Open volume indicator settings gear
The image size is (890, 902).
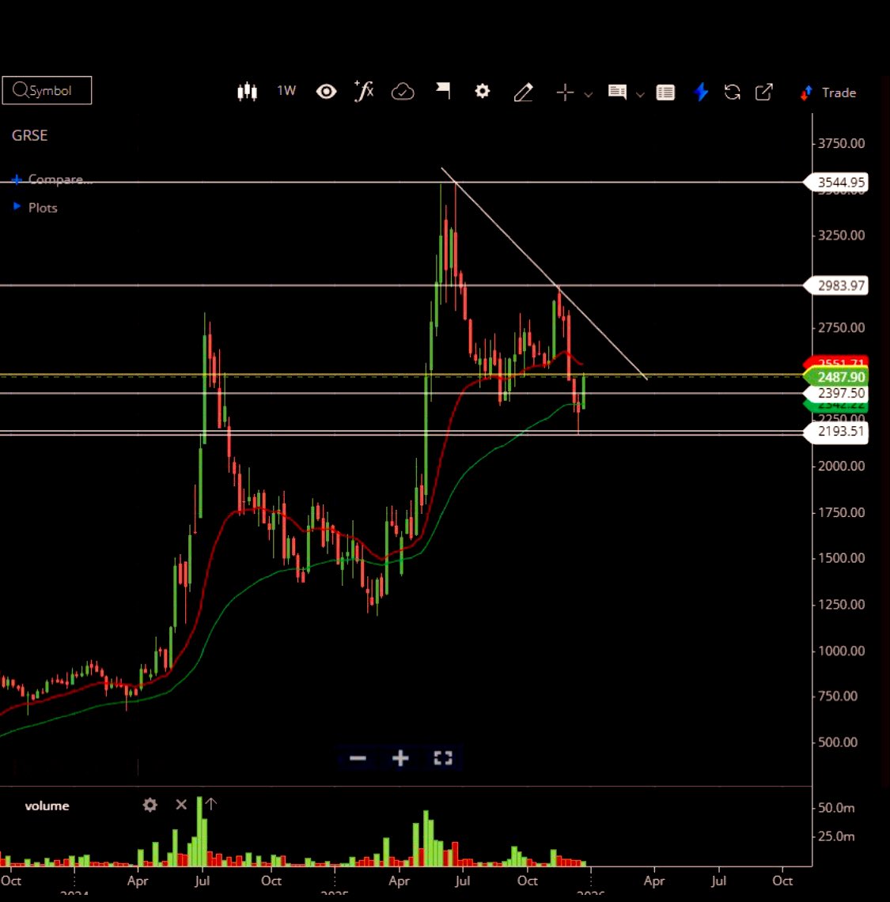150,805
